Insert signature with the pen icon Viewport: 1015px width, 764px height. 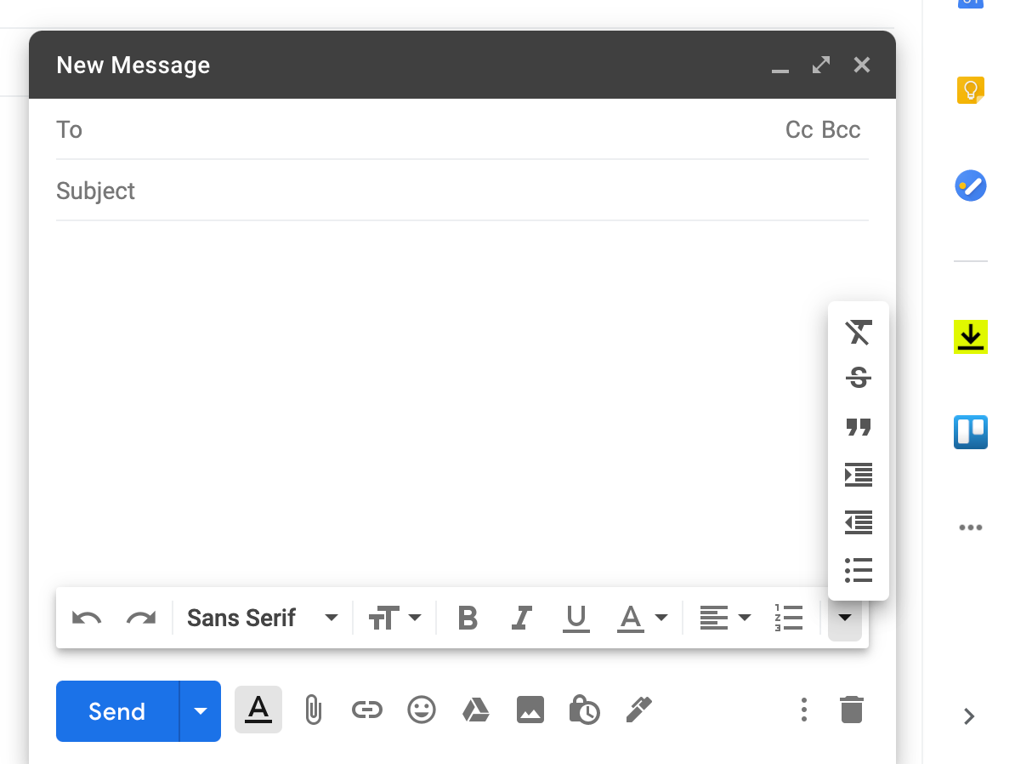coord(639,710)
